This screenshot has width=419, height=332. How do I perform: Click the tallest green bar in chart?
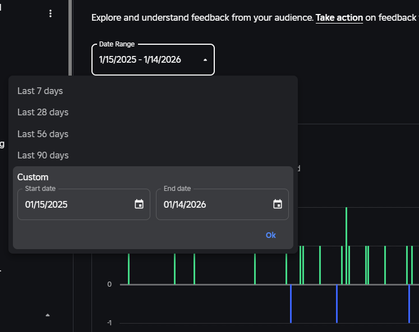click(x=346, y=246)
